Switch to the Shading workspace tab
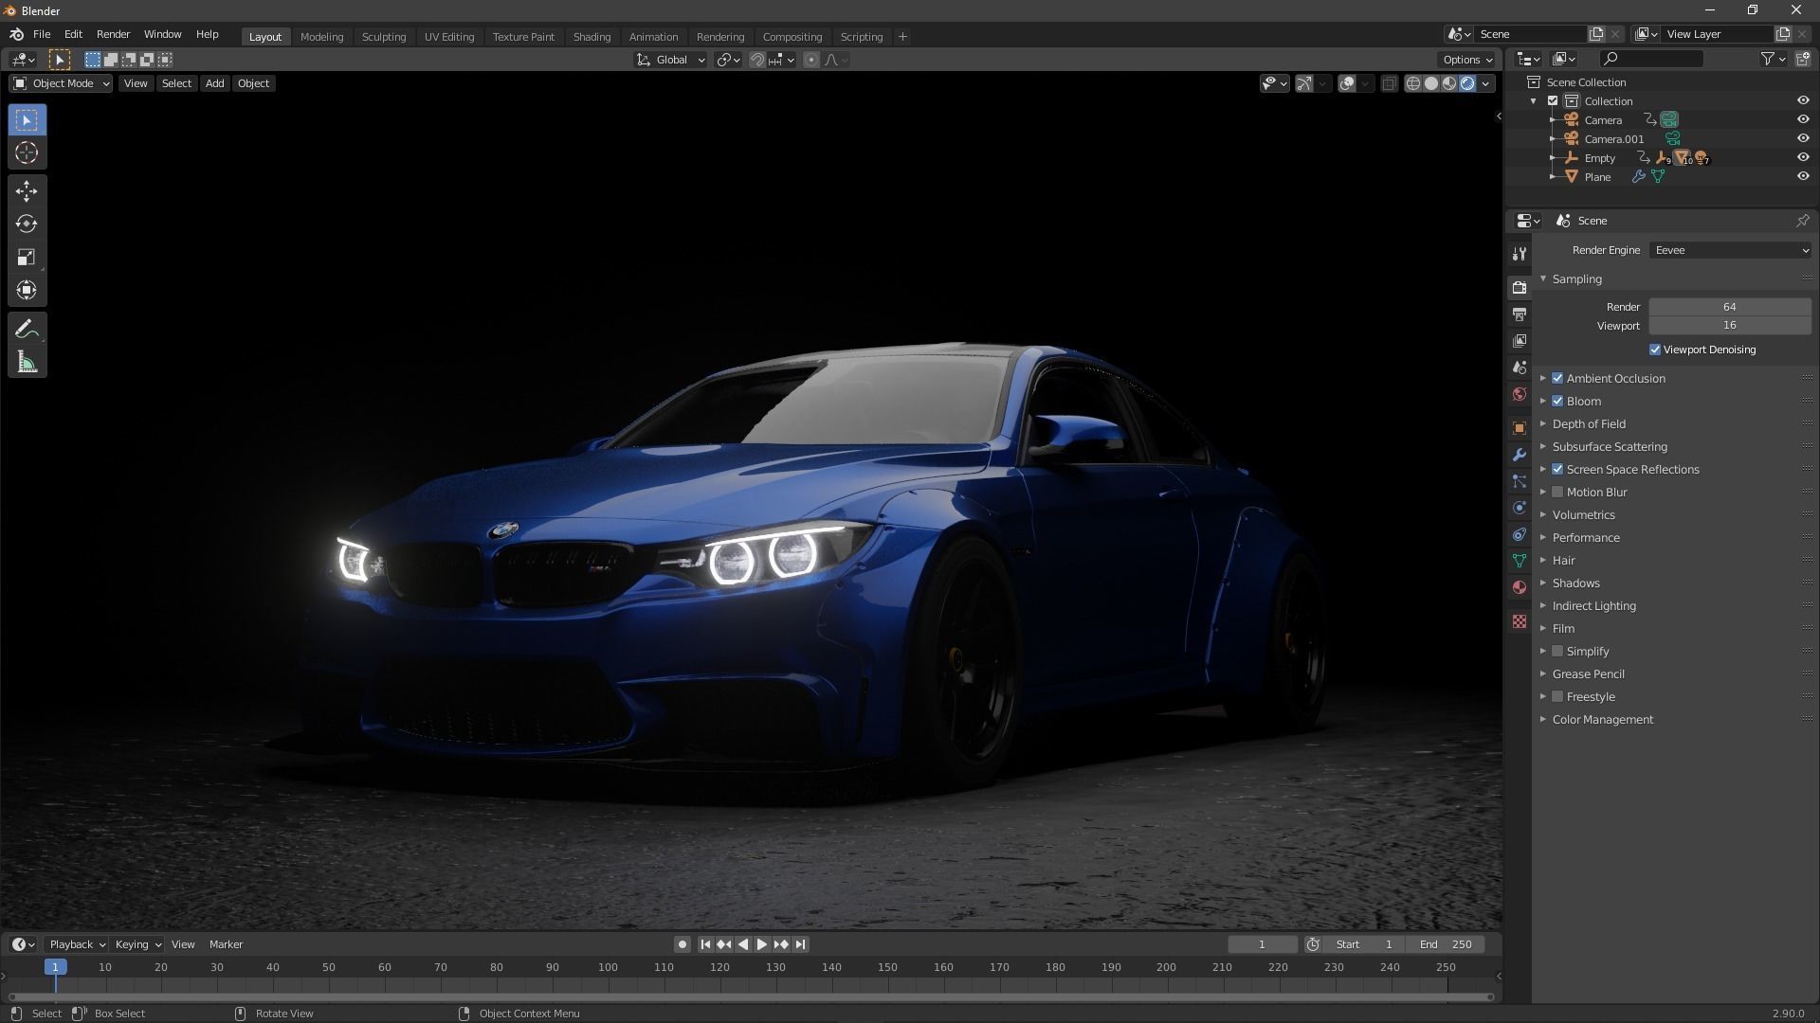The height and width of the screenshot is (1023, 1820). tap(591, 37)
